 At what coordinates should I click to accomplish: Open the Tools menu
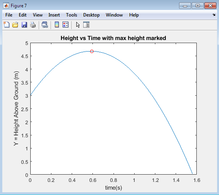71,15
